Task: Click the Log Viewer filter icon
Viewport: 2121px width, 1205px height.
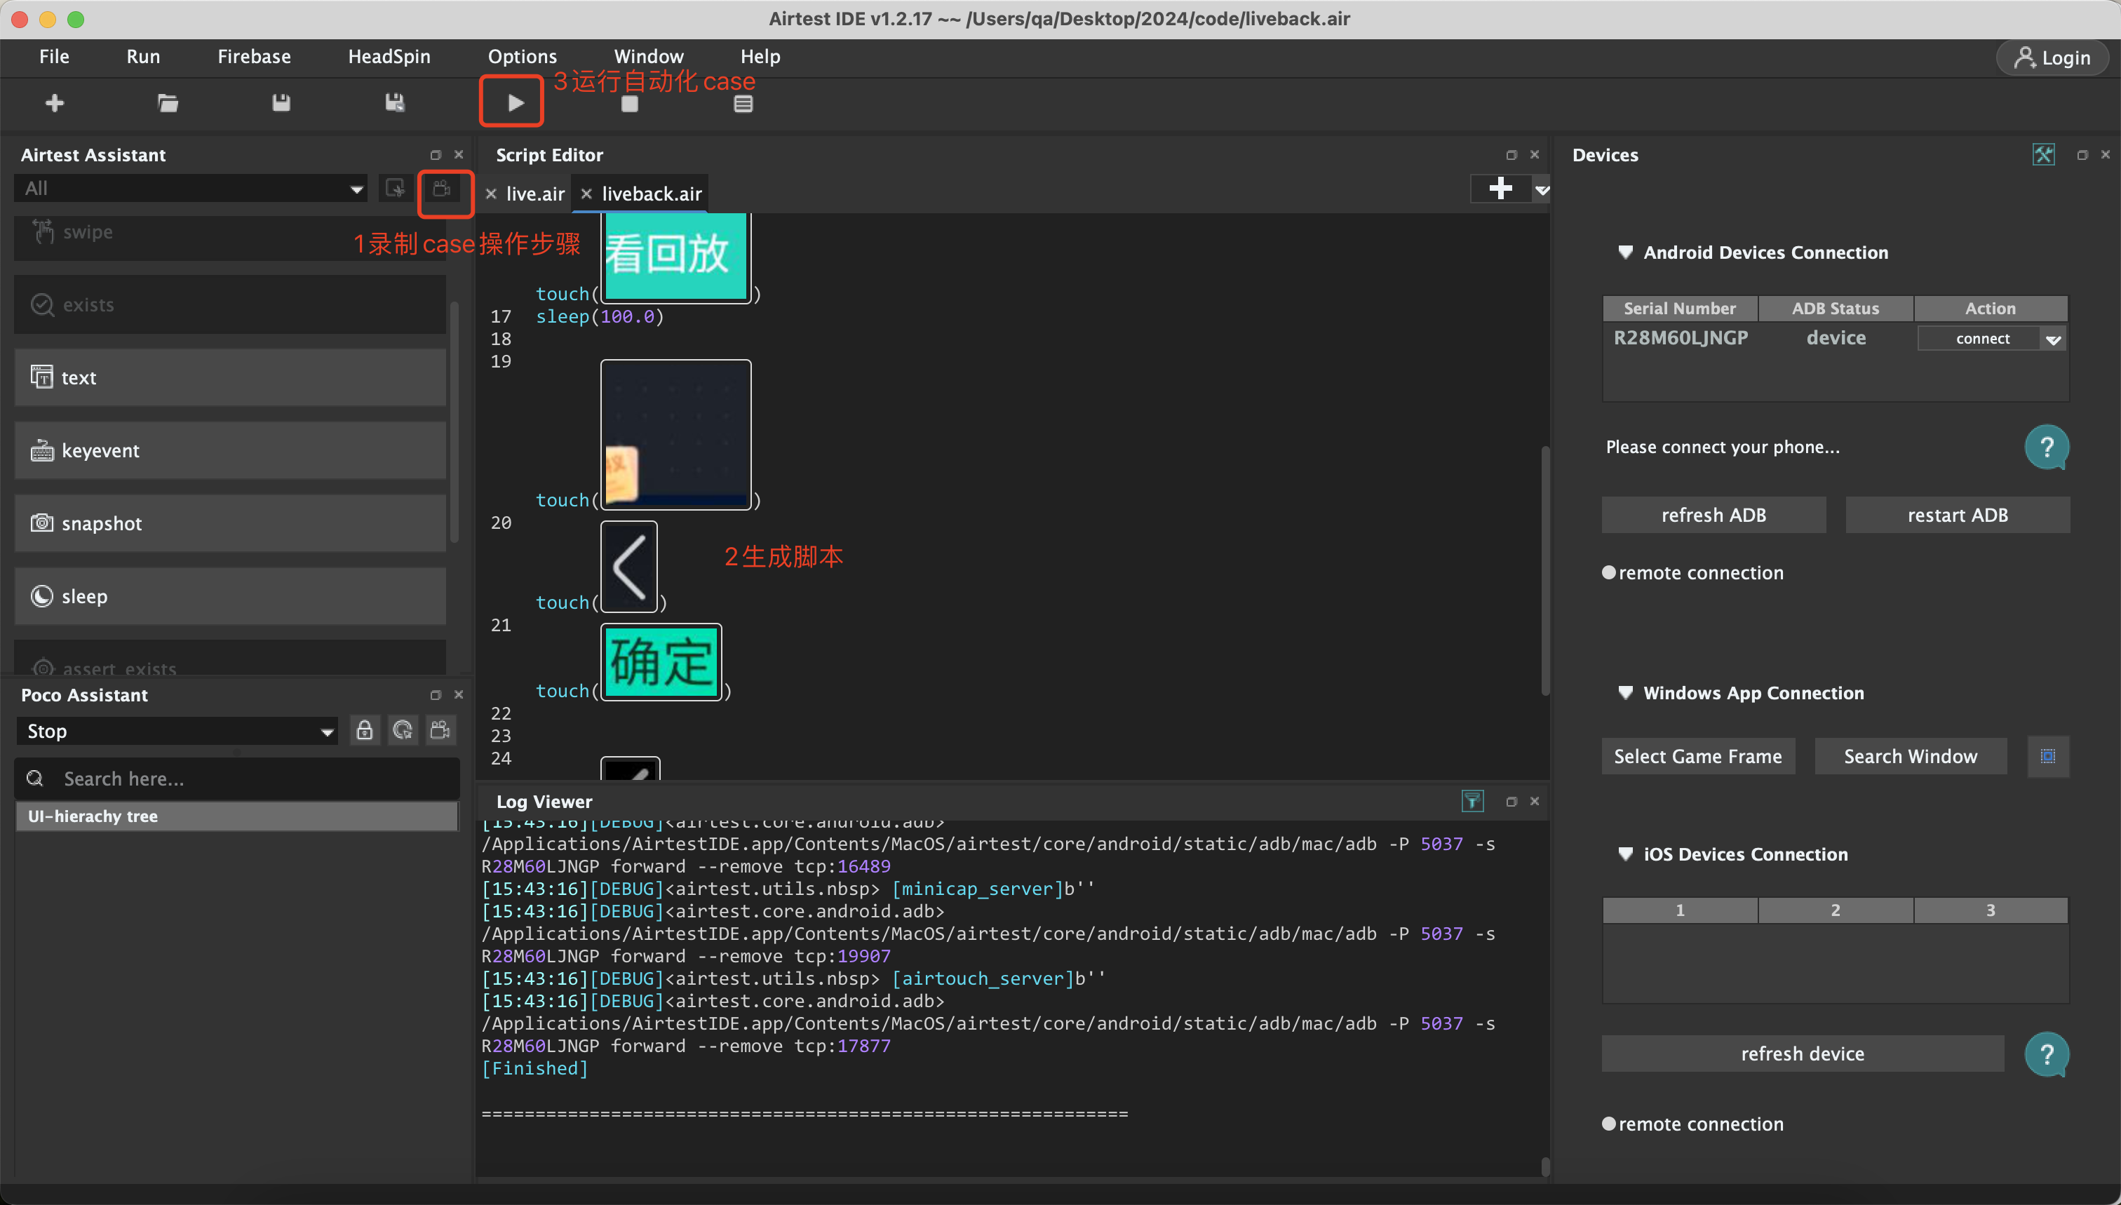Action: click(1472, 800)
